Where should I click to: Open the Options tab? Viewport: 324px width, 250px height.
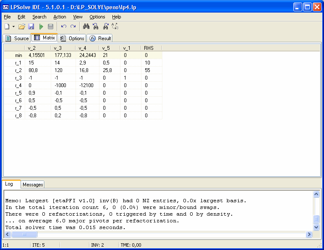pyautogui.click(x=72, y=39)
